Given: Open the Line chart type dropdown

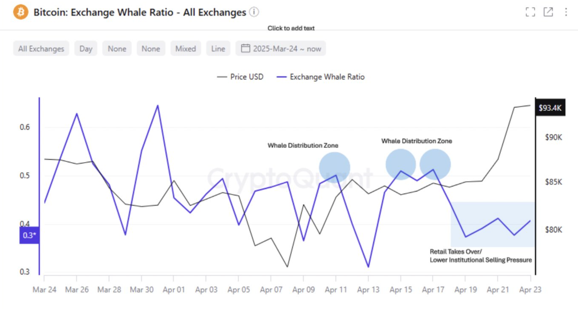Looking at the screenshot, I should point(218,48).
